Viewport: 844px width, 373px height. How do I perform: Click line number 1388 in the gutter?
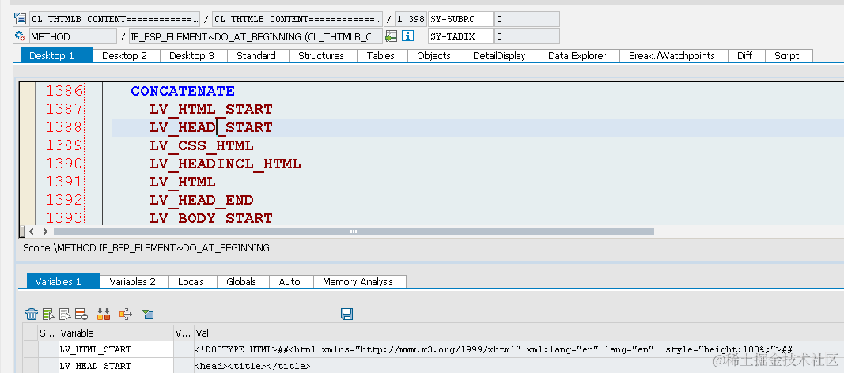coord(64,127)
